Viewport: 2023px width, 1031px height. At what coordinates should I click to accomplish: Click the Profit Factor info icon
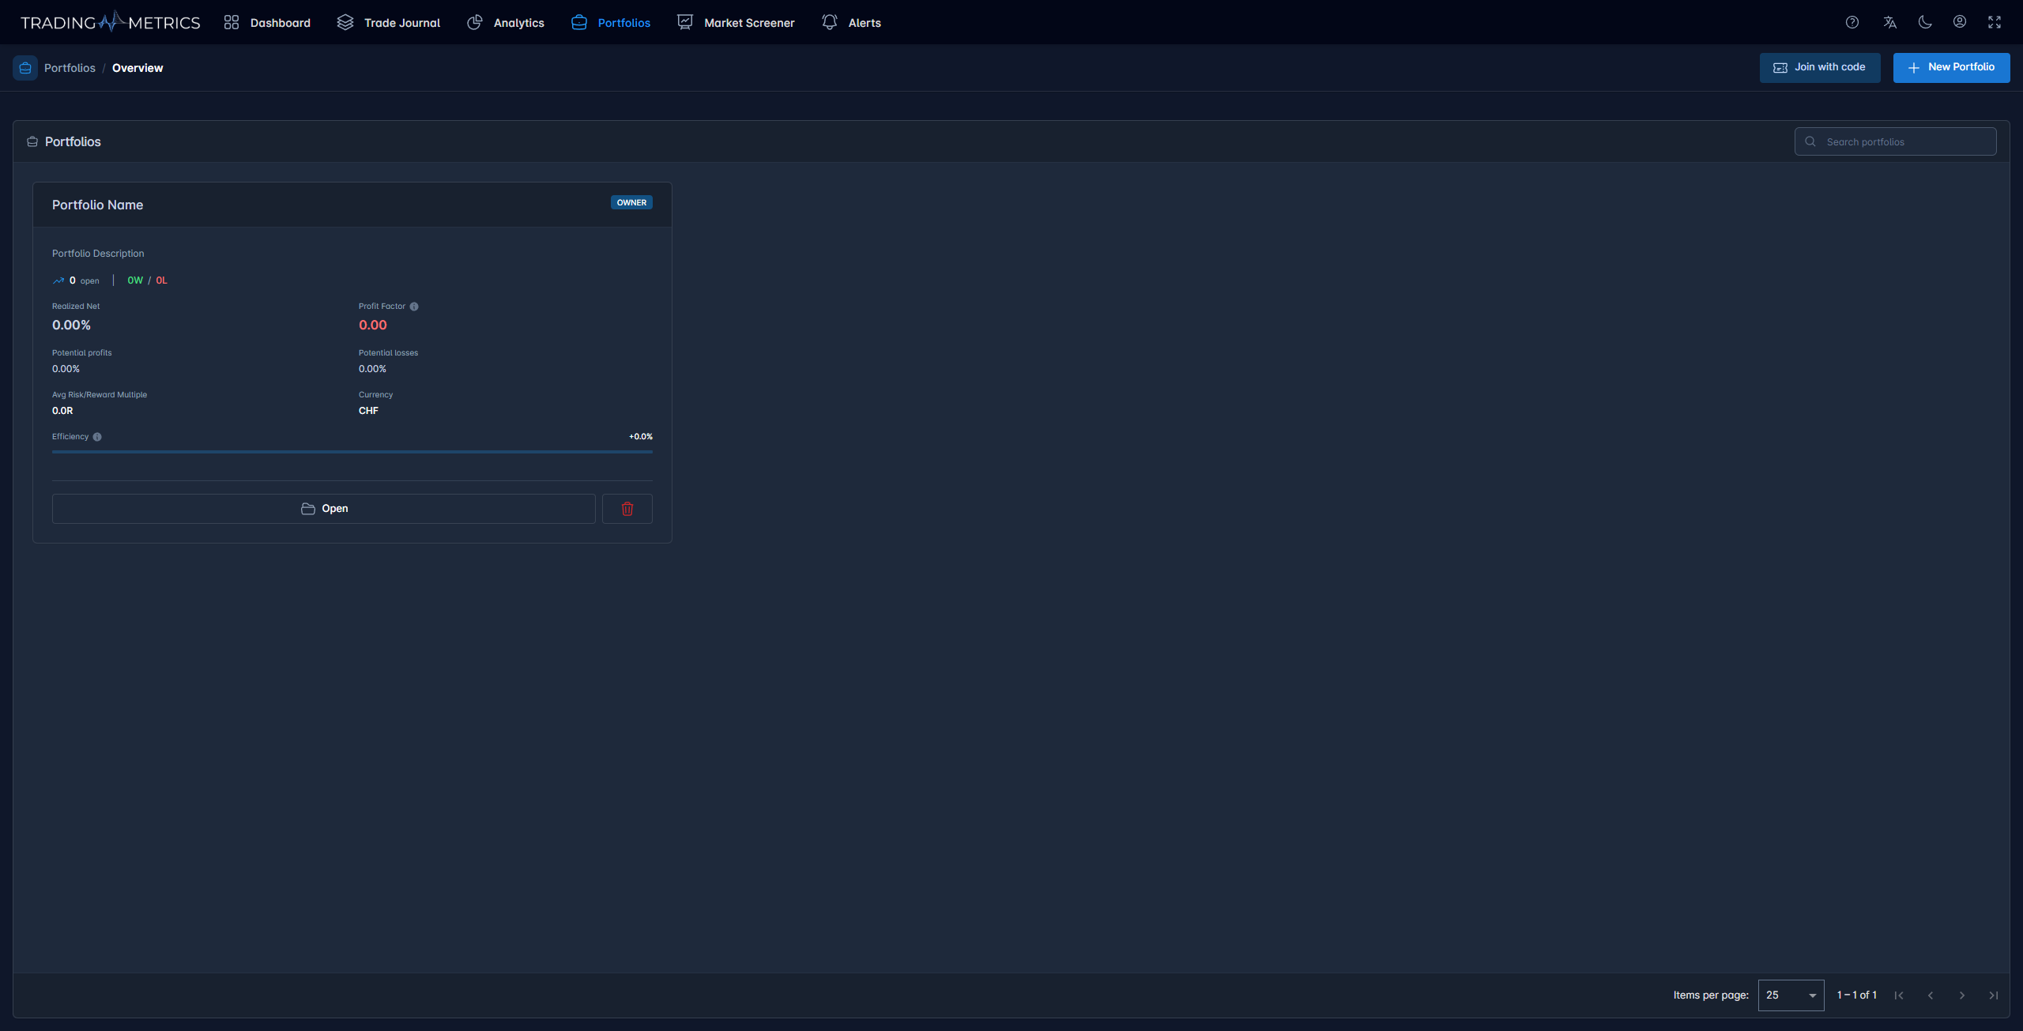pos(414,307)
